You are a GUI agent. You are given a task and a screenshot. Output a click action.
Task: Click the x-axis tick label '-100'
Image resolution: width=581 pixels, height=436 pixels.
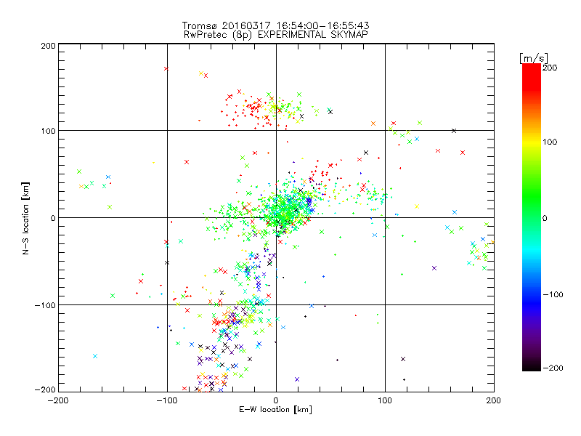tap(167, 400)
